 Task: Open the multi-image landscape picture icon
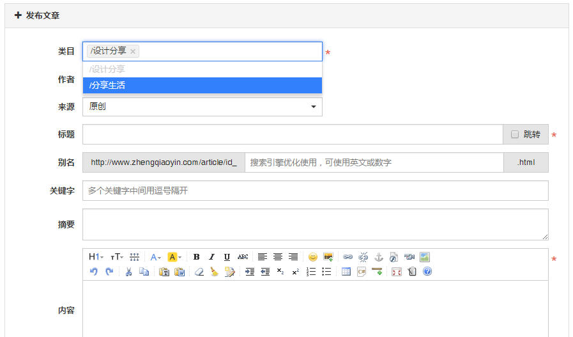(425, 257)
